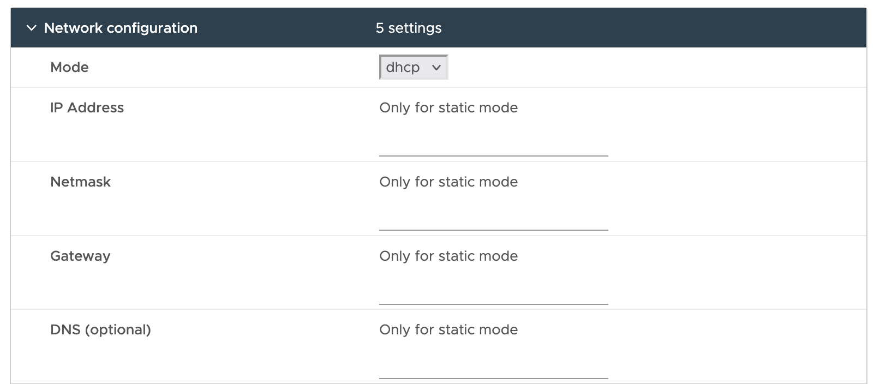Click the Netmask setting label
Image resolution: width=886 pixels, height=384 pixels.
80,182
